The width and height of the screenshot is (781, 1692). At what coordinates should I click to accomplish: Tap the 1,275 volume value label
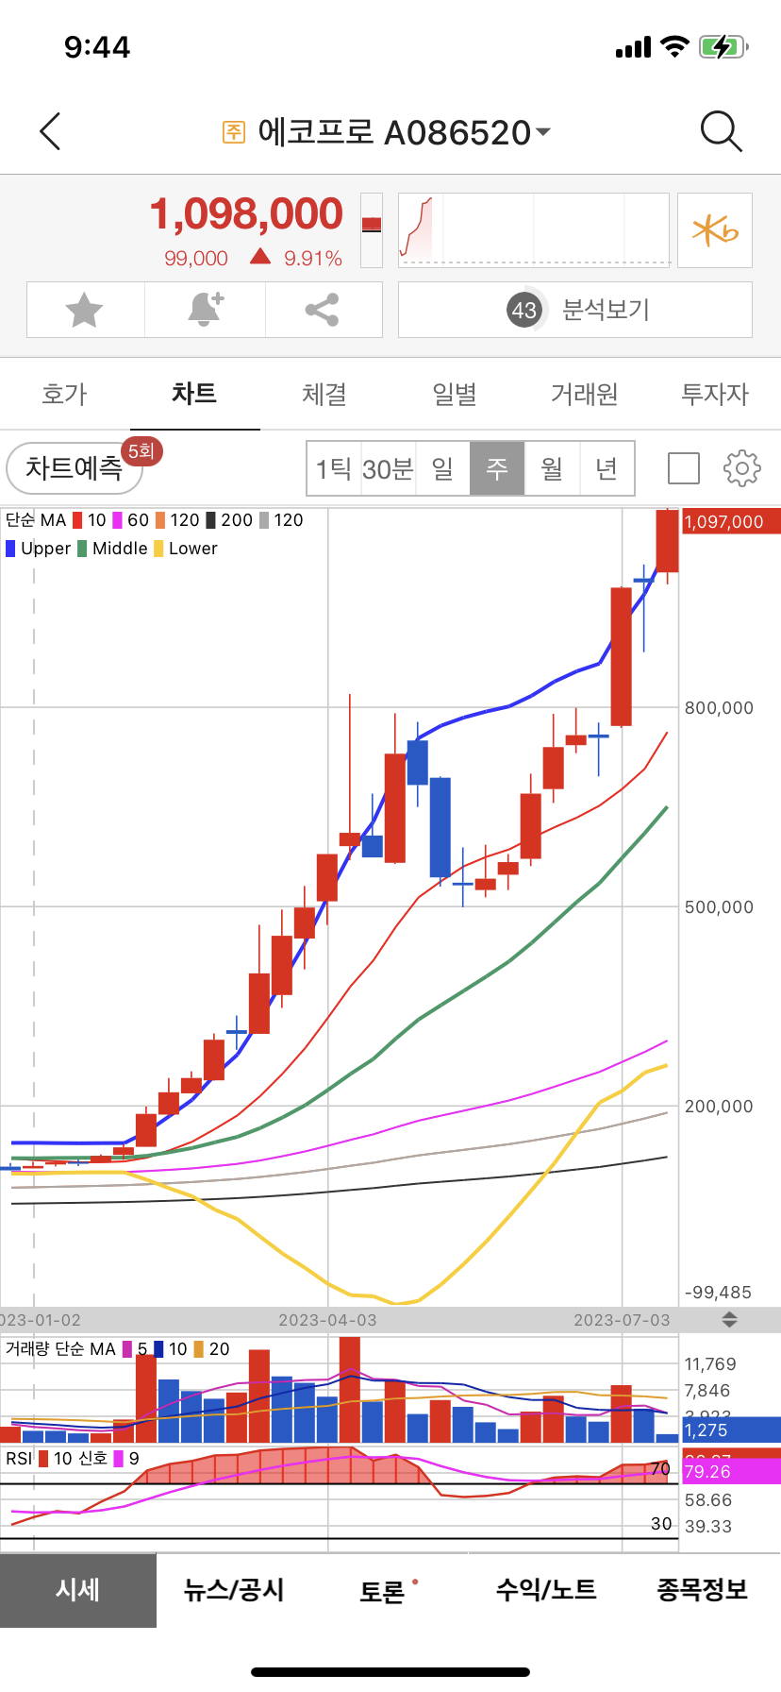click(730, 1430)
